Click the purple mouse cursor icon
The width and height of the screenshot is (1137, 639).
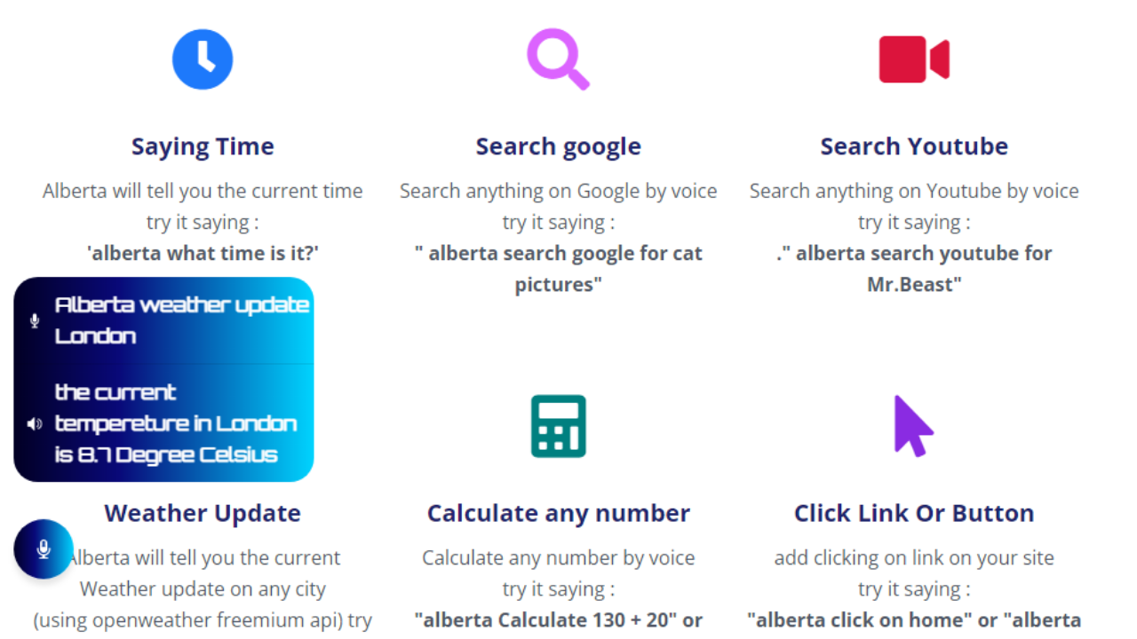pos(912,426)
